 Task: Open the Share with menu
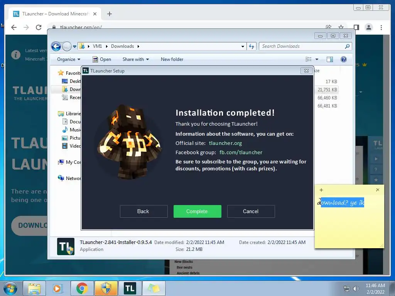[135, 59]
